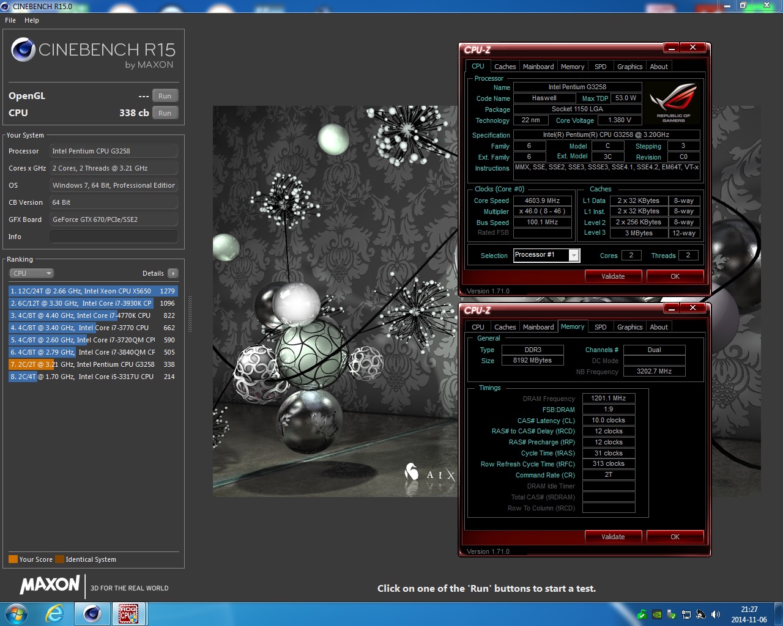This screenshot has width=783, height=626.
Task: Switch to SPD tab in lower CPU-Z
Action: [x=601, y=327]
